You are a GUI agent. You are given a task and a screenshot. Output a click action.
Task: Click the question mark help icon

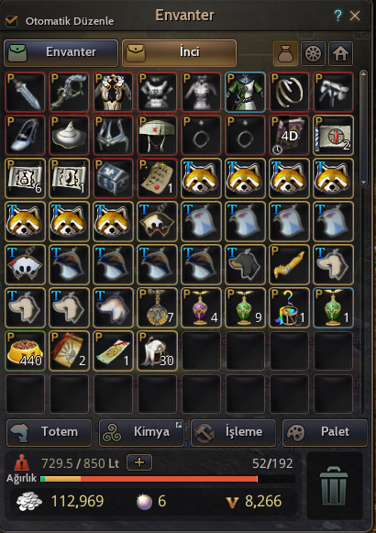[x=337, y=16]
